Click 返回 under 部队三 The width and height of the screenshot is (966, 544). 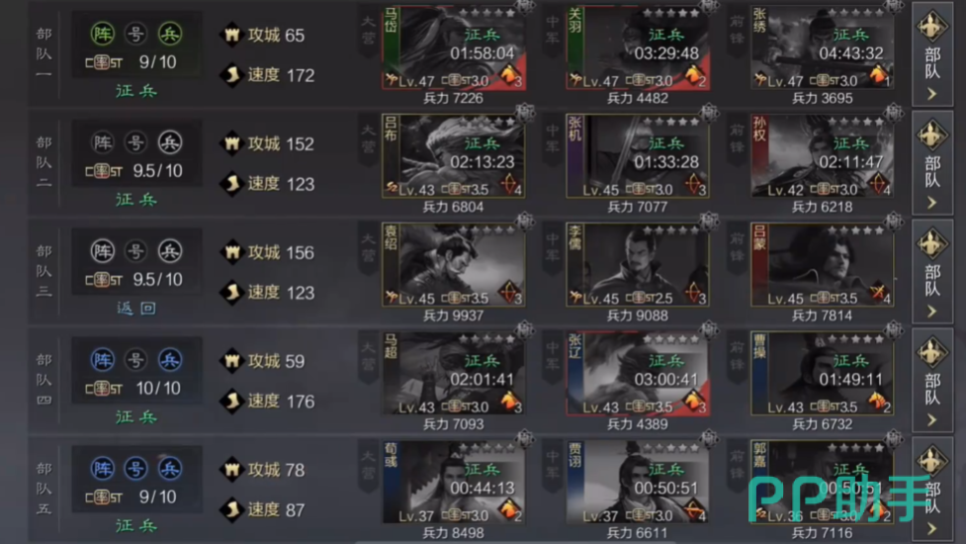(136, 308)
